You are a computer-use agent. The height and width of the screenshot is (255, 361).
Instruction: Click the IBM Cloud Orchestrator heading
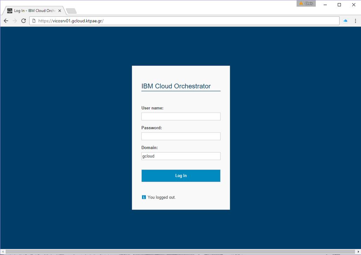176,86
